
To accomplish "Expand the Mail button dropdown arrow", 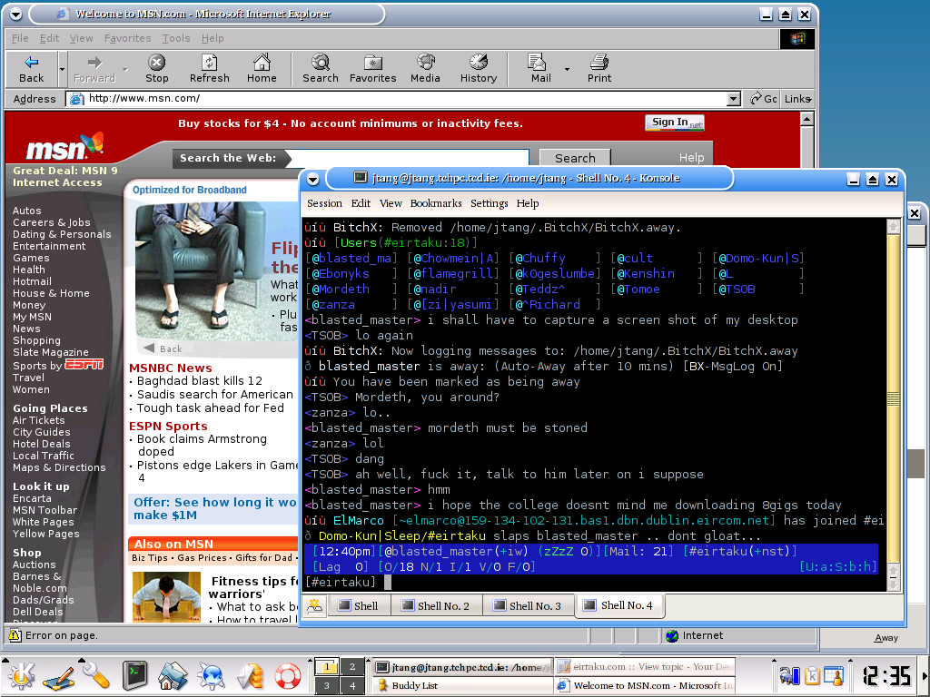I will (567, 69).
